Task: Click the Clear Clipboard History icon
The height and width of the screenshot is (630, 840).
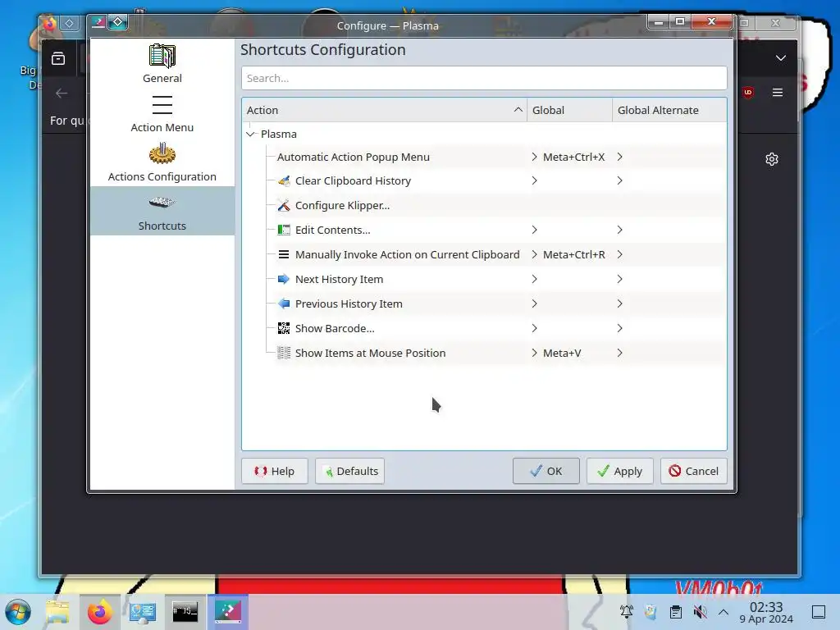Action: [284, 181]
